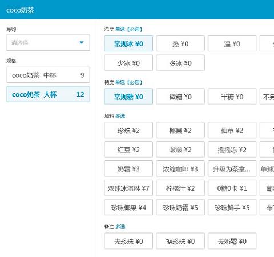This screenshot has width=274, height=257.
Task: Select the coco奶茶 大杯 size option
Action: (x=48, y=94)
